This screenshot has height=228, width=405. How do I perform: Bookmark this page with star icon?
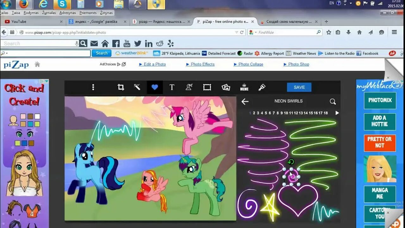(329, 32)
